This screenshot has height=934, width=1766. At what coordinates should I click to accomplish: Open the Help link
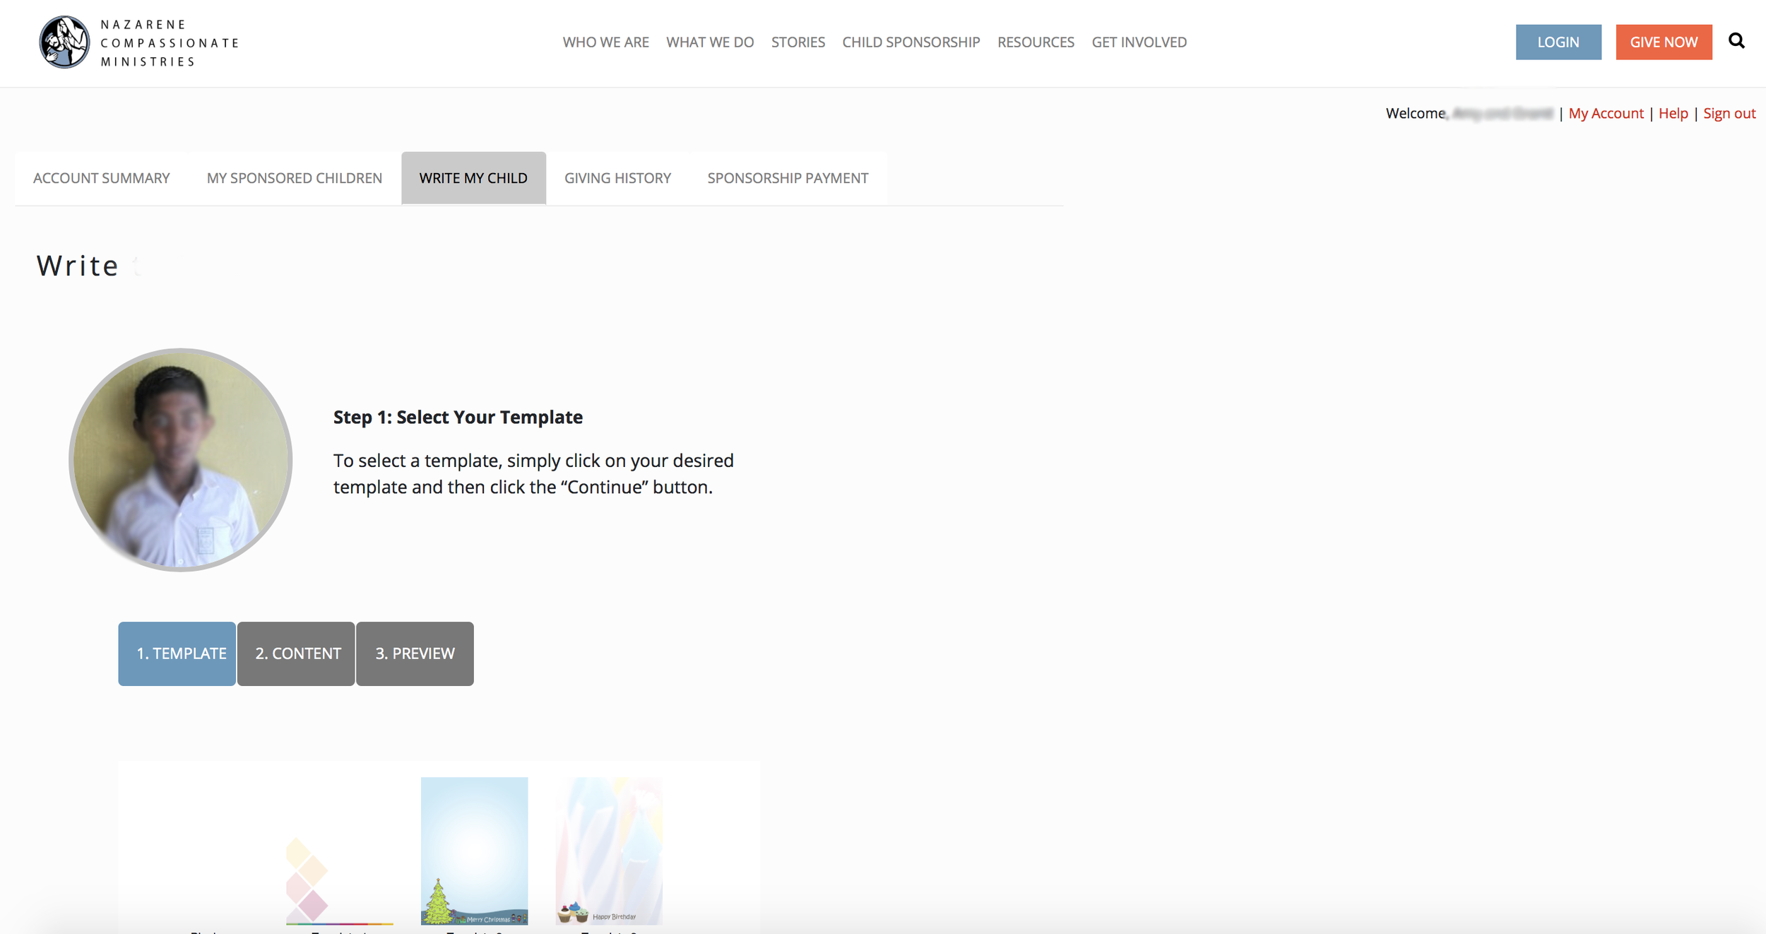click(x=1673, y=113)
